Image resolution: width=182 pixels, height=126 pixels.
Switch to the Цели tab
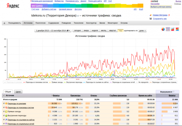pos(18,92)
